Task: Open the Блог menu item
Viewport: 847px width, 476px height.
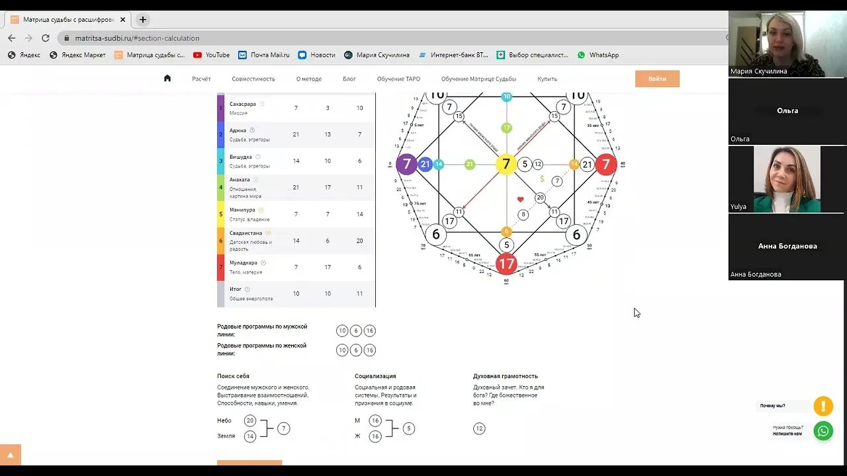Action: pyautogui.click(x=349, y=79)
